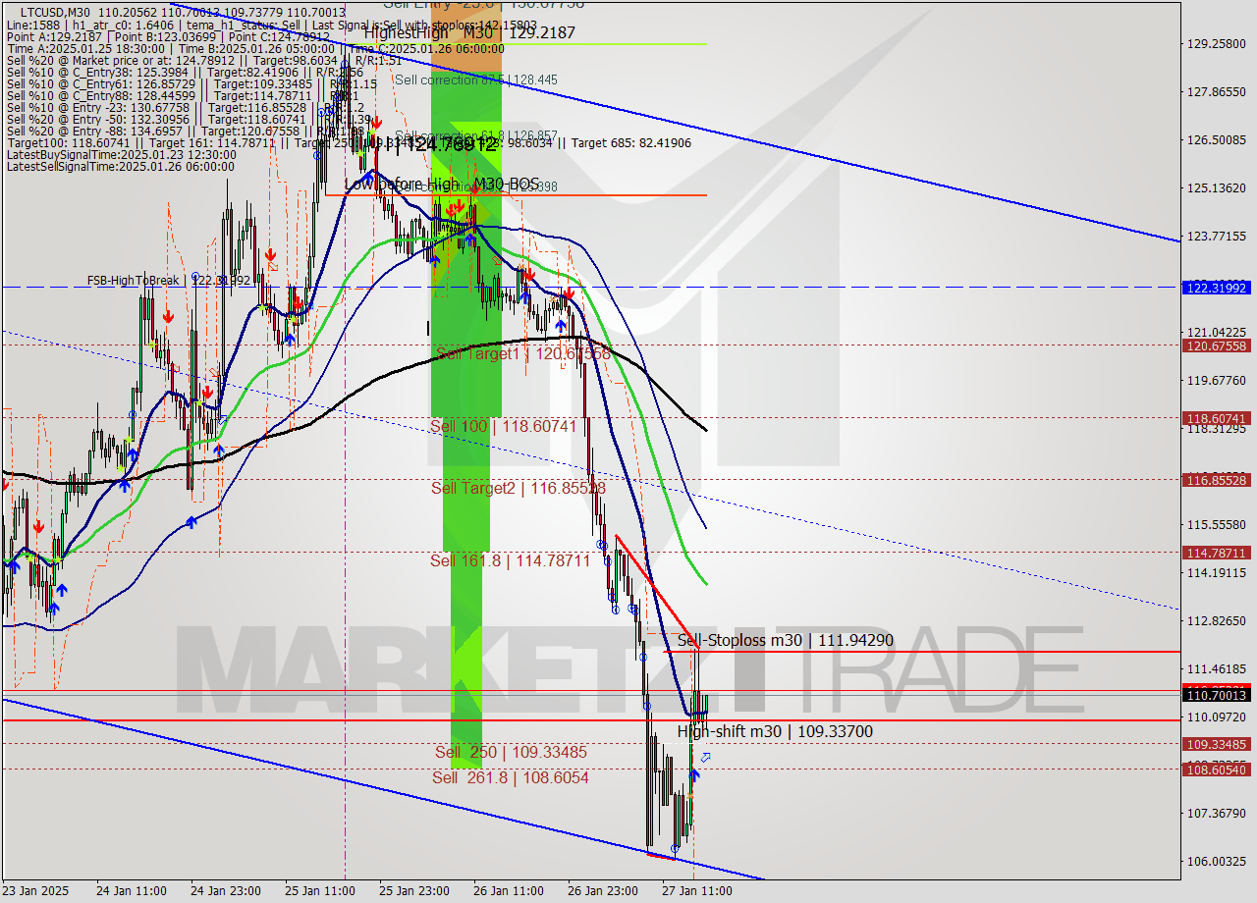The height and width of the screenshot is (903, 1257).
Task: Click the '23 Jan 2025' time axis label
Action: (36, 891)
